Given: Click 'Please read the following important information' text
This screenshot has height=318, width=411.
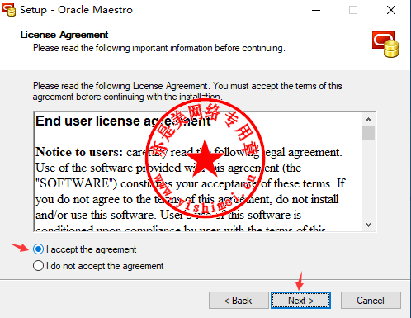Looking at the screenshot, I should 158,48.
